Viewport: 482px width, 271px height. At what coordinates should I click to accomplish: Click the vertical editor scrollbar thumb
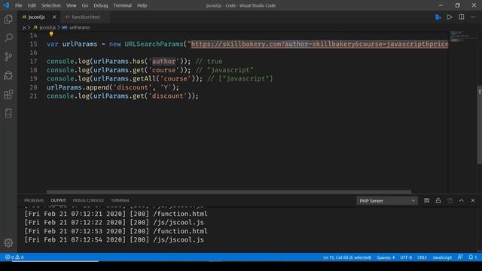pos(480,125)
